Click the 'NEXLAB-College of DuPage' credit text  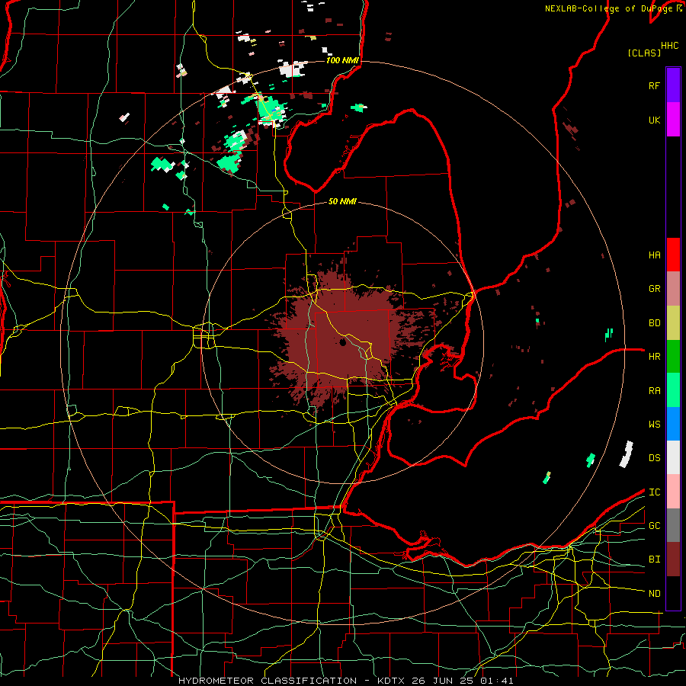pyautogui.click(x=608, y=8)
